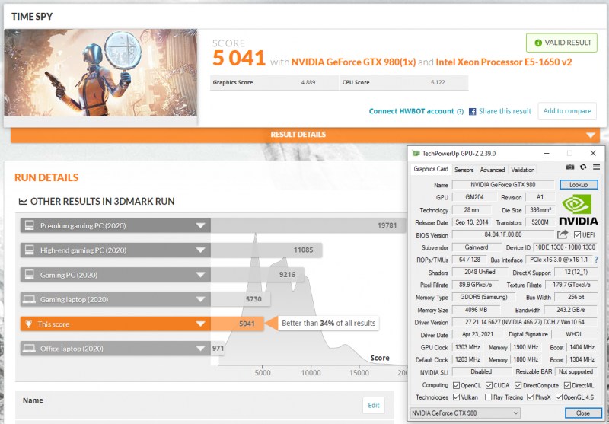Image resolution: width=609 pixels, height=424 pixels.
Task: Click the HWBOT help question mark
Action: click(460, 111)
